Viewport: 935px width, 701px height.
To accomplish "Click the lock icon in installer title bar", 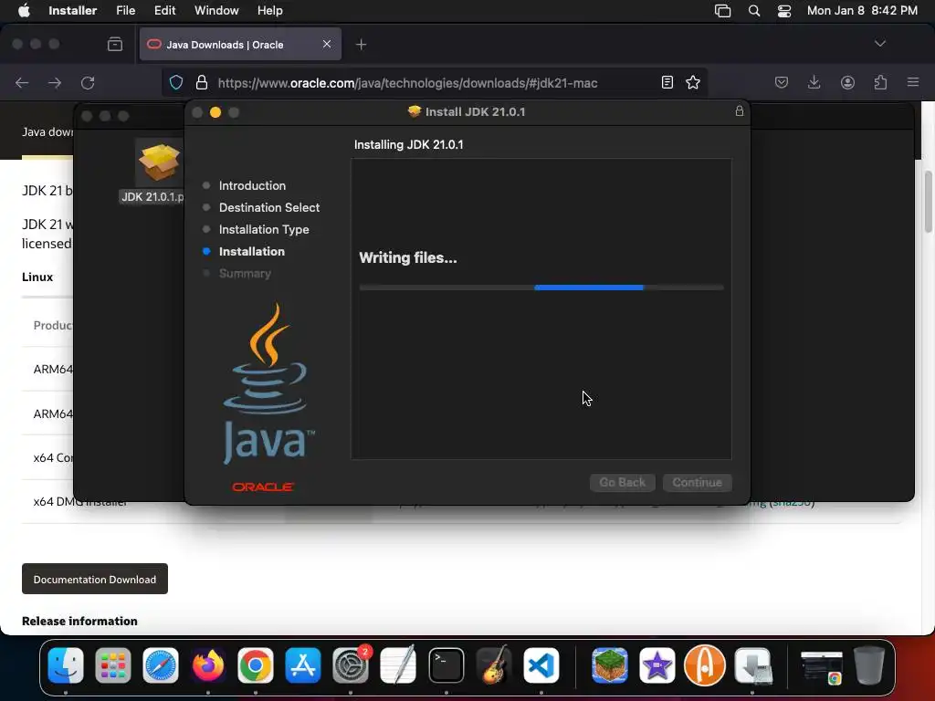I will tap(740, 110).
